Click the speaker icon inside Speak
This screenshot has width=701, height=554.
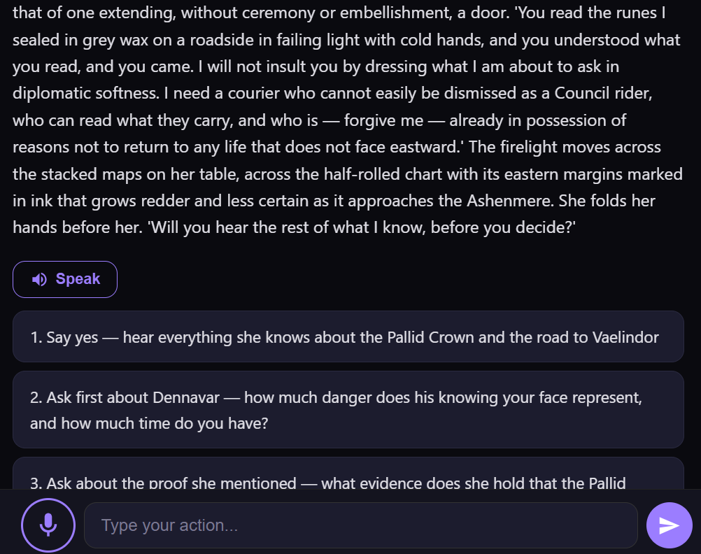click(x=40, y=279)
